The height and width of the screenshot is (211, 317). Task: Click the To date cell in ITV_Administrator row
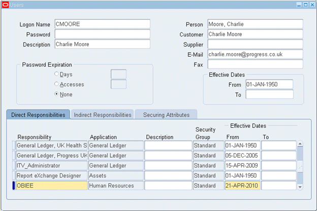coord(279,165)
